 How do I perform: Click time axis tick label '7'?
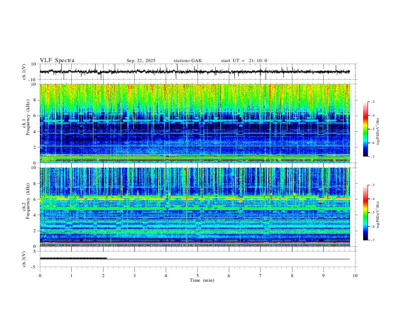point(261,276)
